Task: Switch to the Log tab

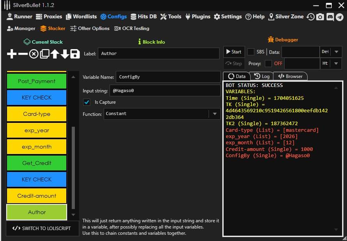Action: pos(262,76)
